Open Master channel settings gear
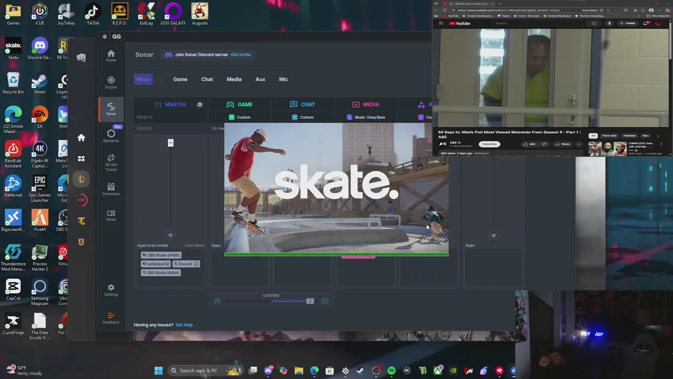This screenshot has height=379, width=673. pos(200,105)
